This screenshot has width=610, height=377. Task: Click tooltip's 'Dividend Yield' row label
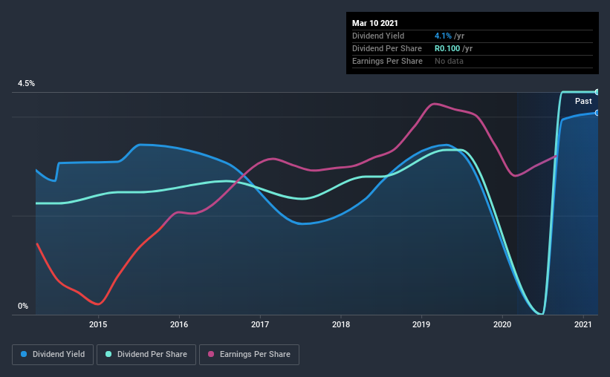pyautogui.click(x=378, y=36)
